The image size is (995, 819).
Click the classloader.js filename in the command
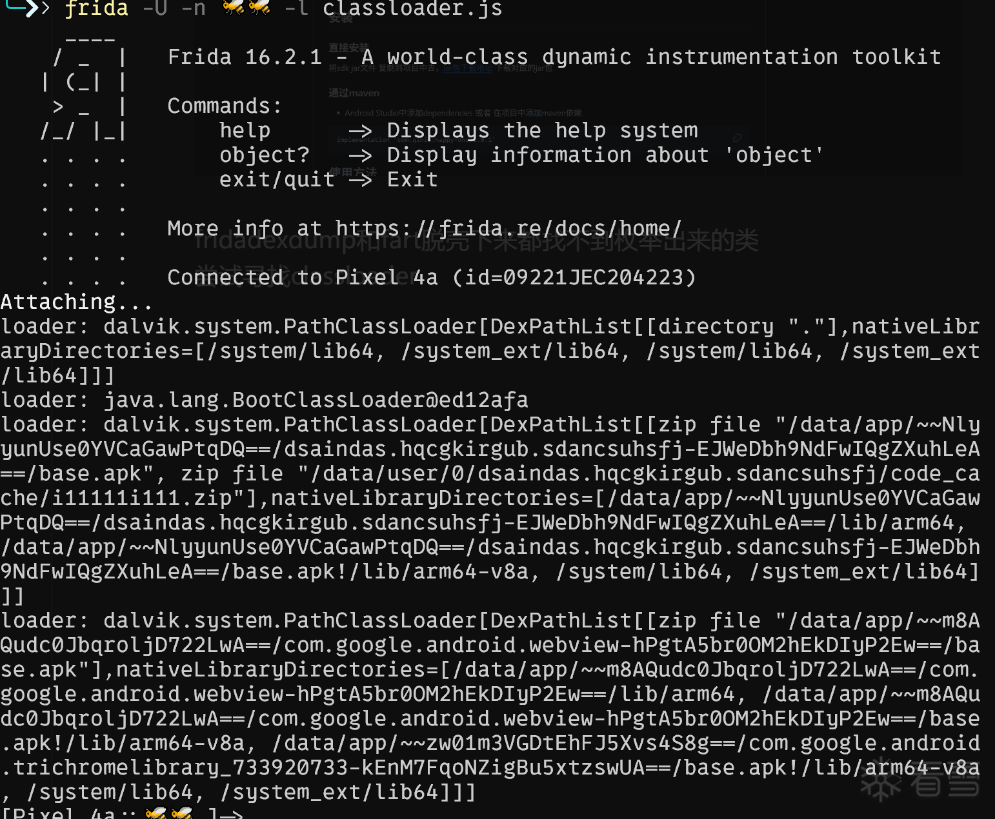412,8
